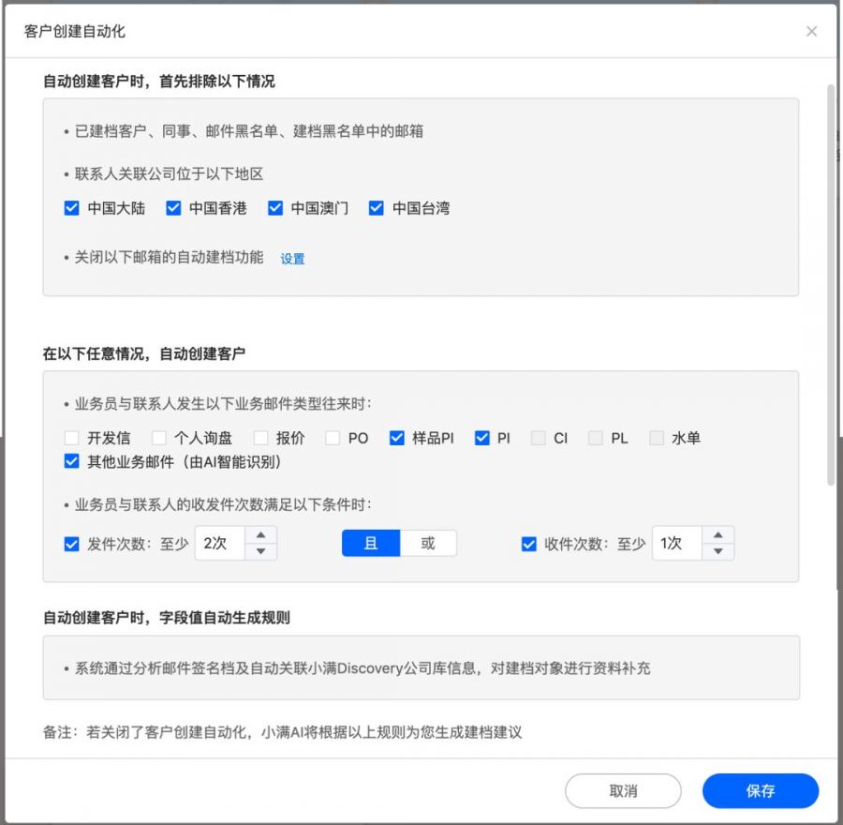Check the 报价 mail type

click(260, 438)
